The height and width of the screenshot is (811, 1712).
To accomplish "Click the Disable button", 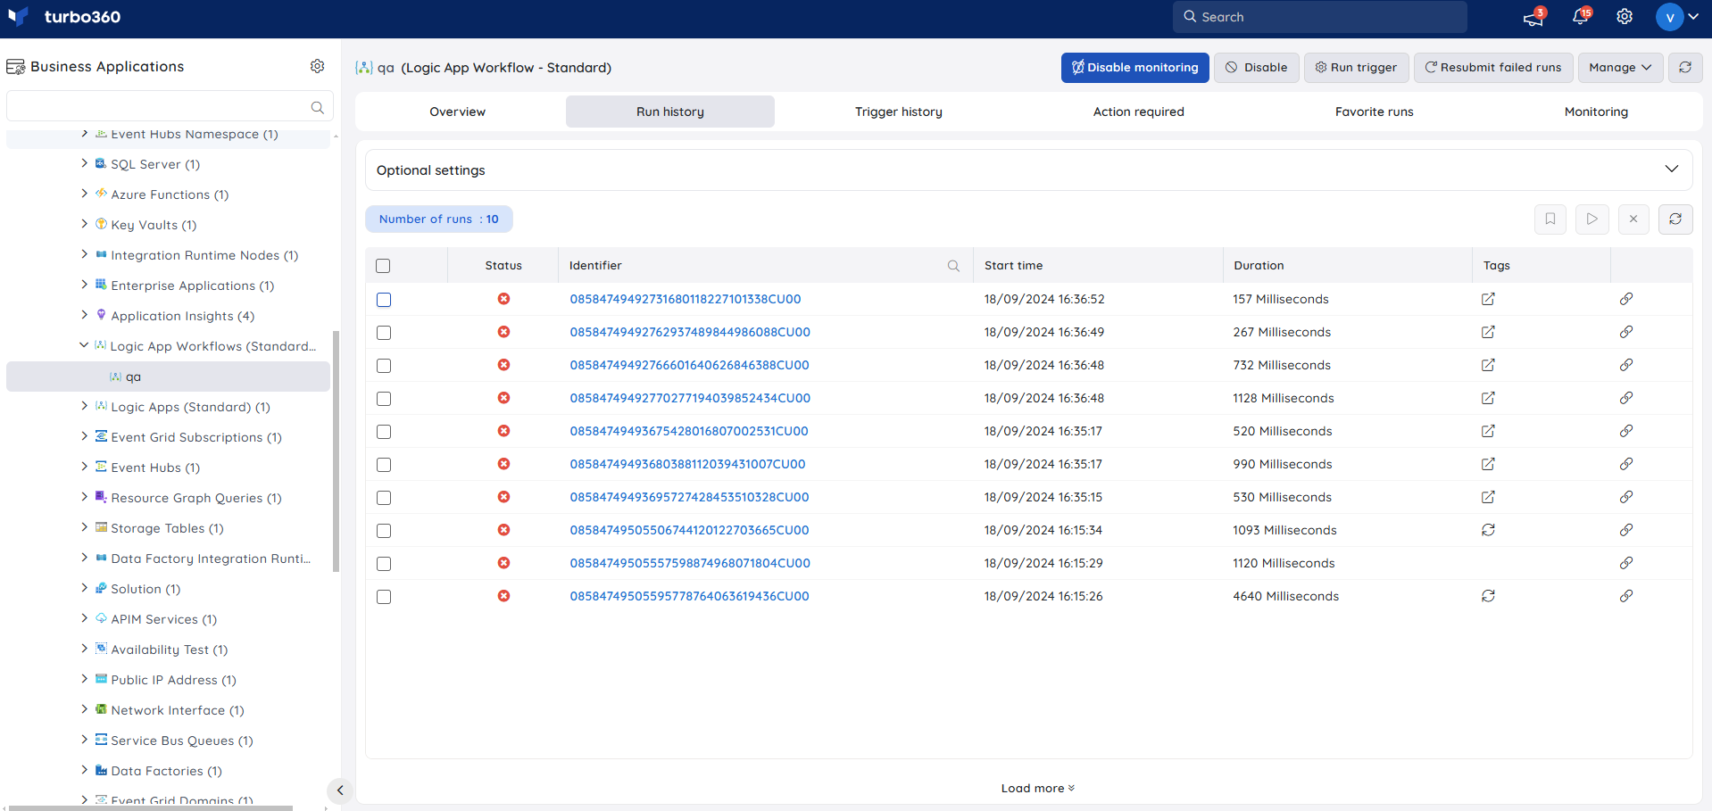I will click(x=1257, y=67).
